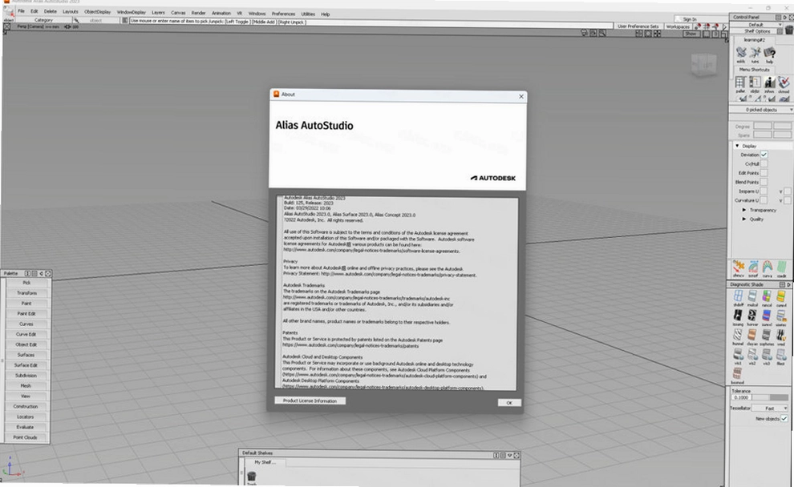
Task: Select random color diagnostic shade icon
Action: pos(767,299)
